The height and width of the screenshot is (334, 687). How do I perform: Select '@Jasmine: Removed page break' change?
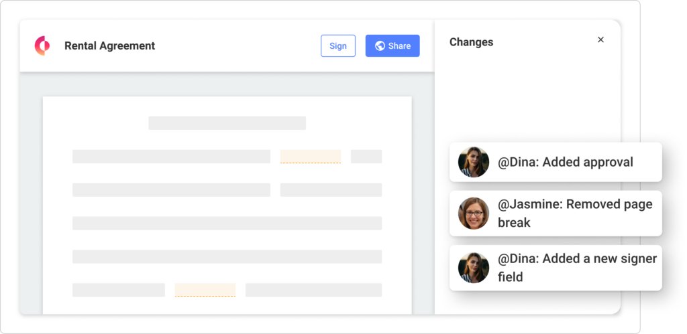(556, 214)
